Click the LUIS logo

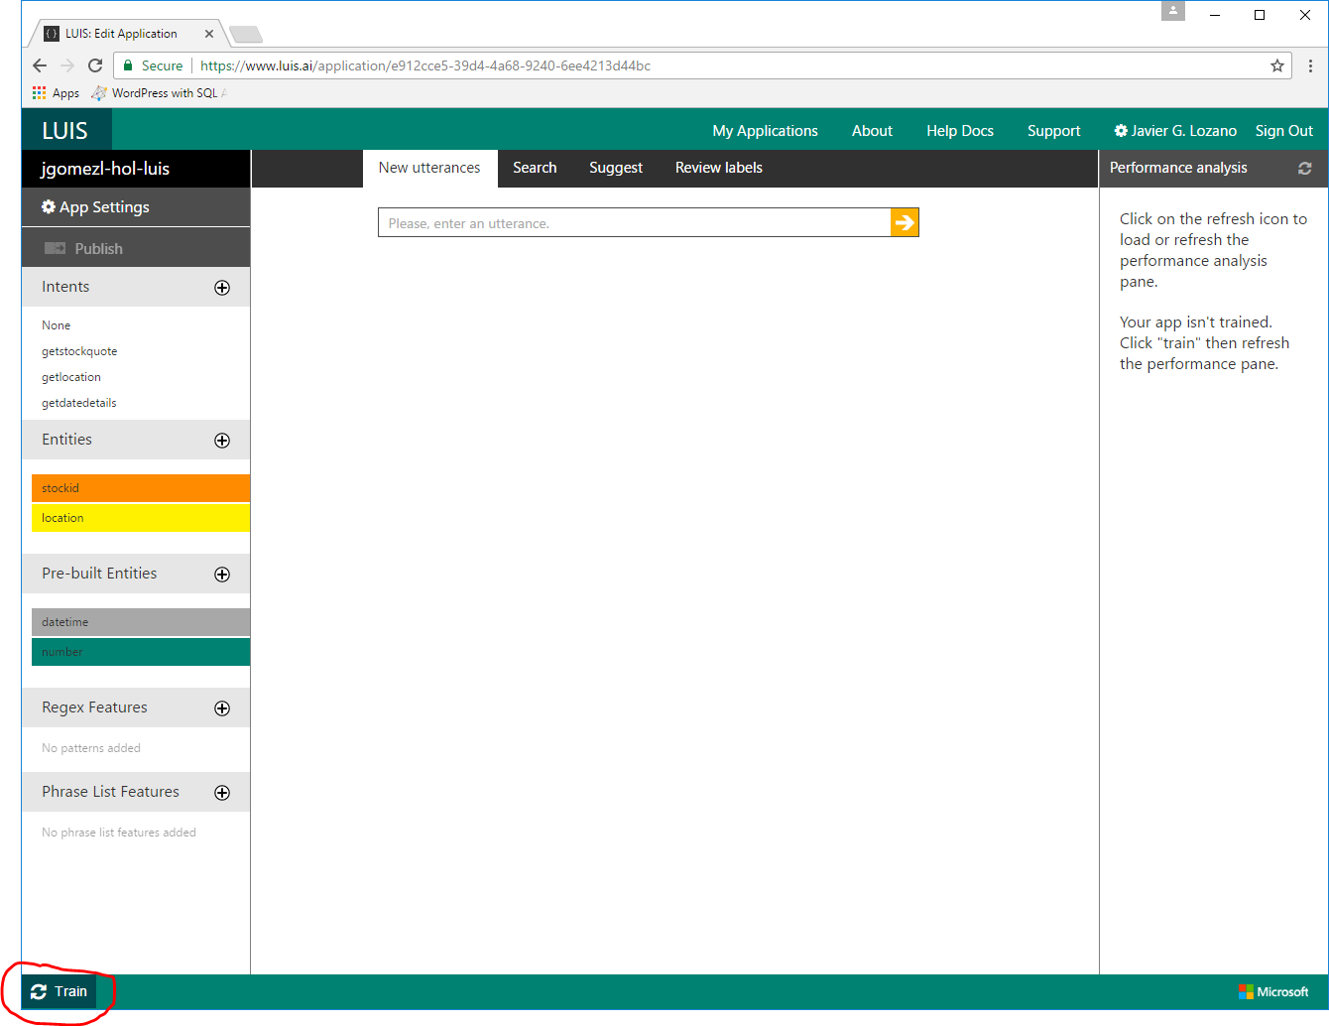(x=65, y=130)
